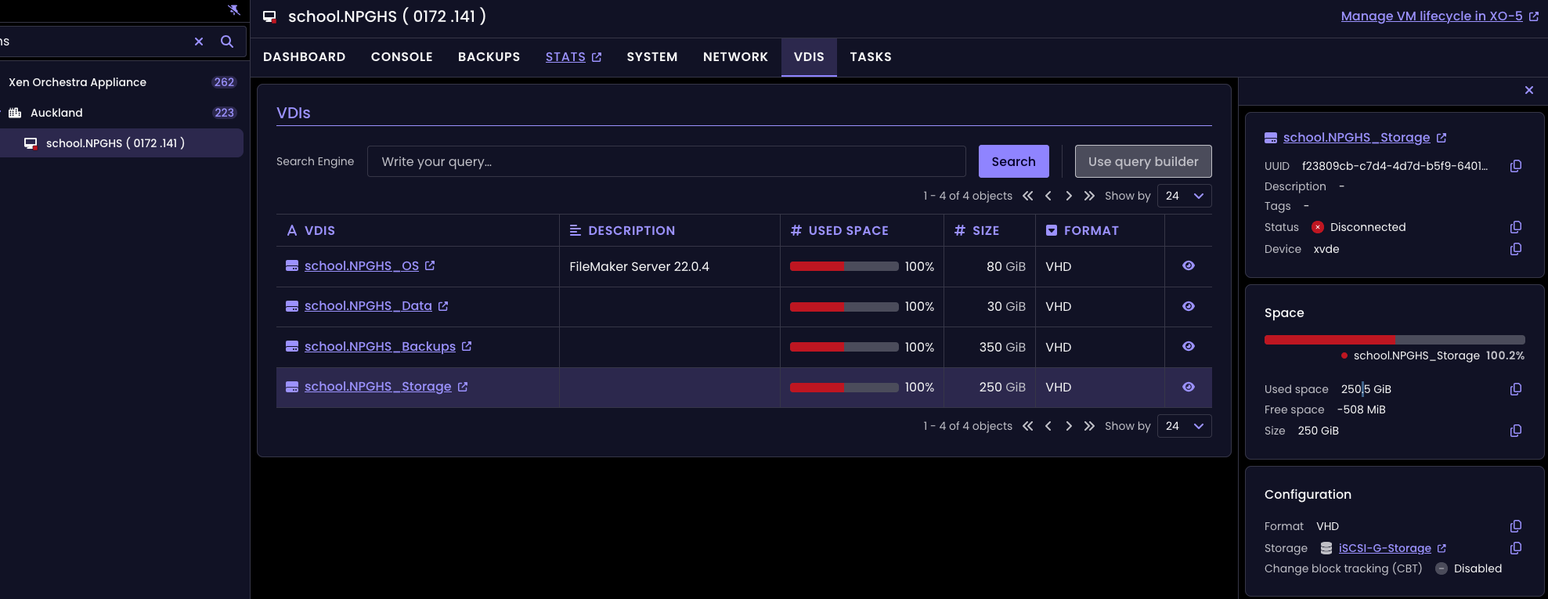Screen dimensions: 1548x599
Task: Clear the sidebar search field
Action: [199, 41]
